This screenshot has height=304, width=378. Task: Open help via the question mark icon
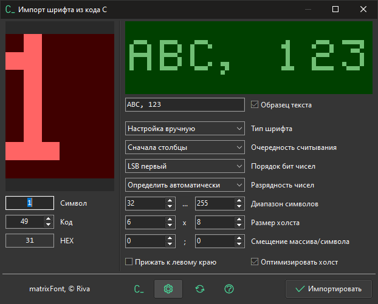pyautogui.click(x=229, y=289)
